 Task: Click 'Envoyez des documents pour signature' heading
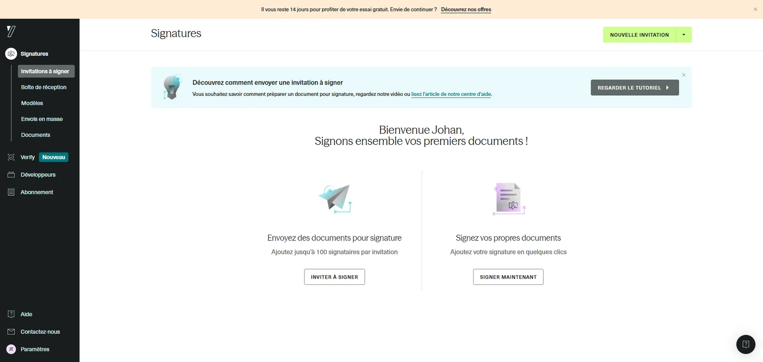(334, 238)
